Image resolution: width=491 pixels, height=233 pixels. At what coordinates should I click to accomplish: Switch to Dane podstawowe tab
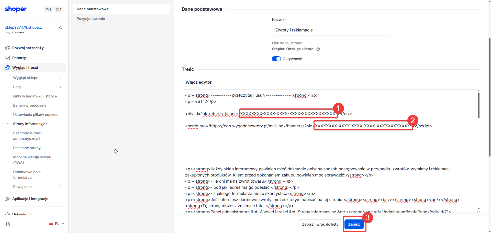[121, 9]
